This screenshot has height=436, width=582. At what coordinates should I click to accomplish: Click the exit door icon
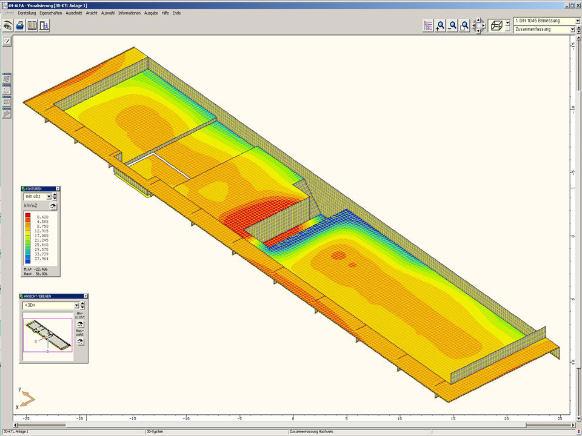(x=44, y=25)
